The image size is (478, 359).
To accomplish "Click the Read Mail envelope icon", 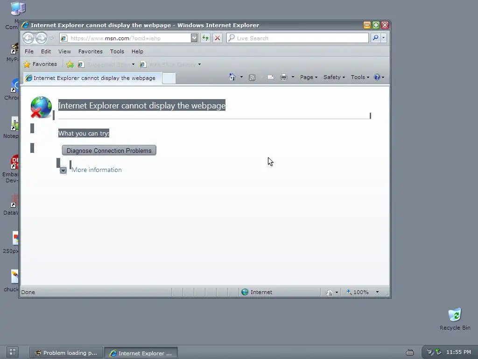I will (x=270, y=77).
